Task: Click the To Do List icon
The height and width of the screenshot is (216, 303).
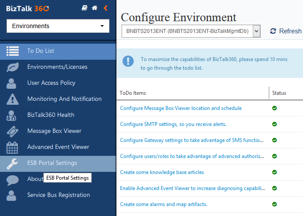Action: click(13, 51)
